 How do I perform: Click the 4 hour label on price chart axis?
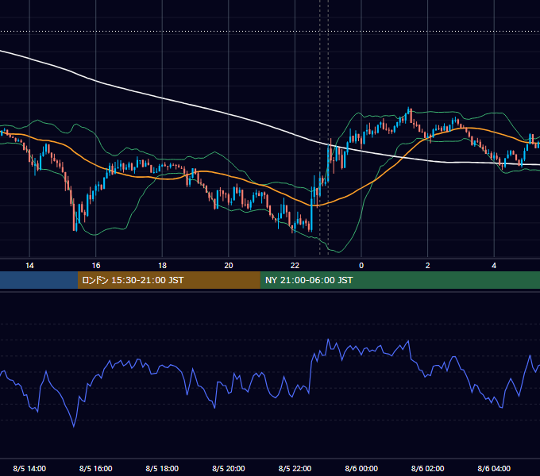click(x=494, y=266)
